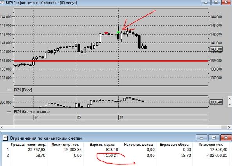The image size is (232, 166).
Task: Click the 1 556,21 variation margin cell
Action: tap(110, 155)
